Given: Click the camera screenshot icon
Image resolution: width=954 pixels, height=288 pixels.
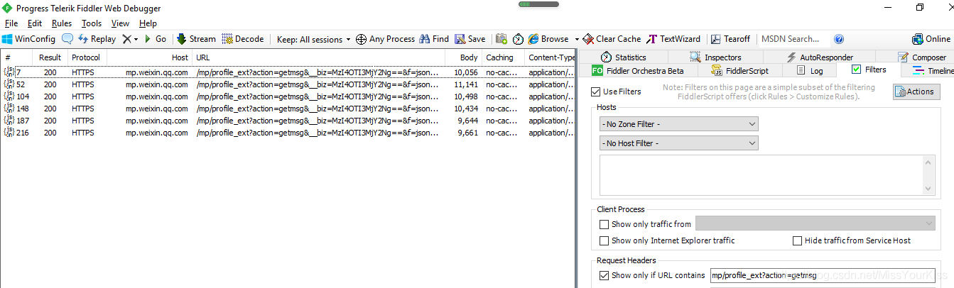Looking at the screenshot, I should point(502,39).
